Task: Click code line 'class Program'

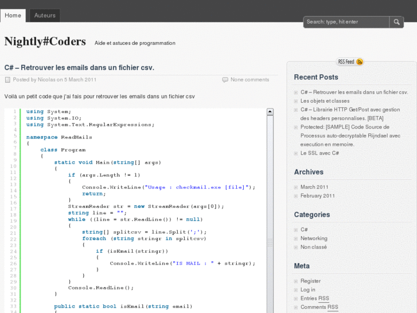Action: tap(63, 150)
